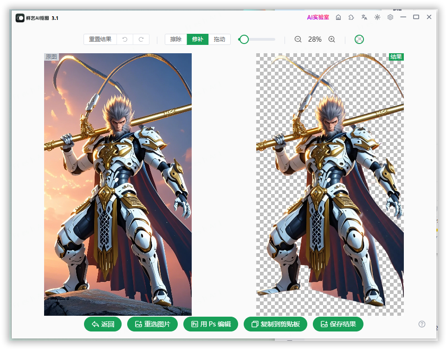Click 重选图片 to reselect image
Viewport: 447px width, 350px height.
[153, 324]
